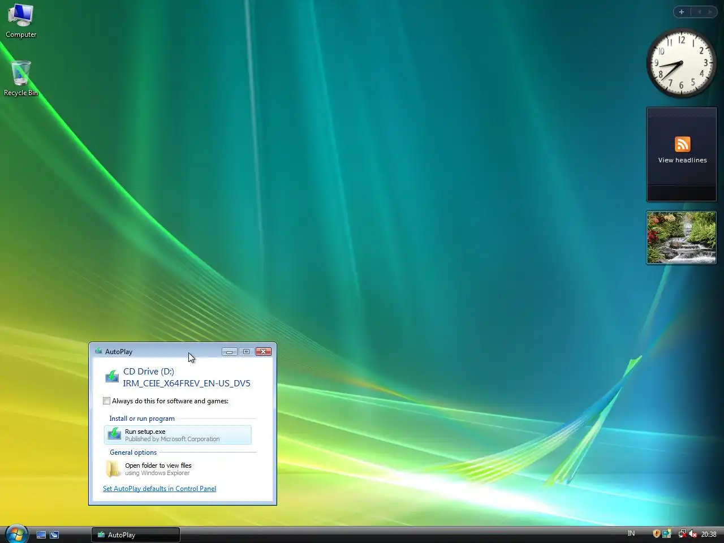Click the waterfall slideshow gadget picture
Screen dimensions: 724x543
coord(681,238)
